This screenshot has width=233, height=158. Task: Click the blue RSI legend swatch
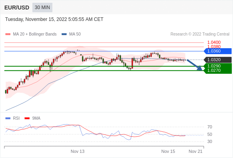click(x=8, y=118)
